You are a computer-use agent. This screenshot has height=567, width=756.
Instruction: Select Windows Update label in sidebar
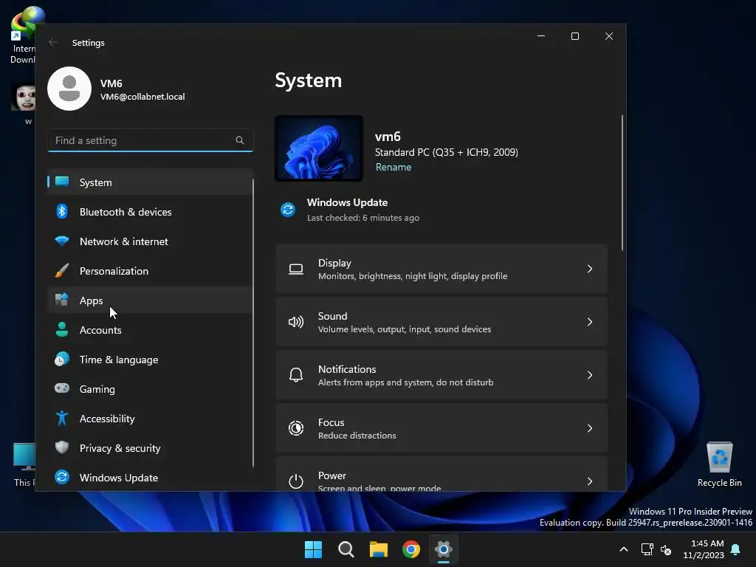(119, 478)
